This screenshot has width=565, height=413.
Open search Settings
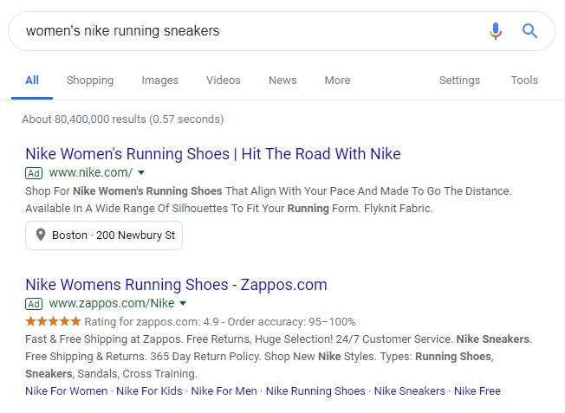point(459,81)
